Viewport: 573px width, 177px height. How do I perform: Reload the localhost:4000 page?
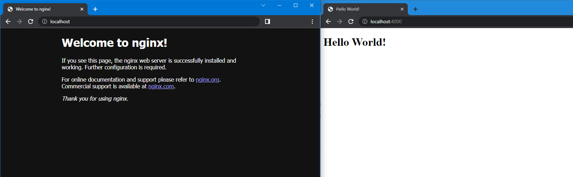tap(351, 21)
